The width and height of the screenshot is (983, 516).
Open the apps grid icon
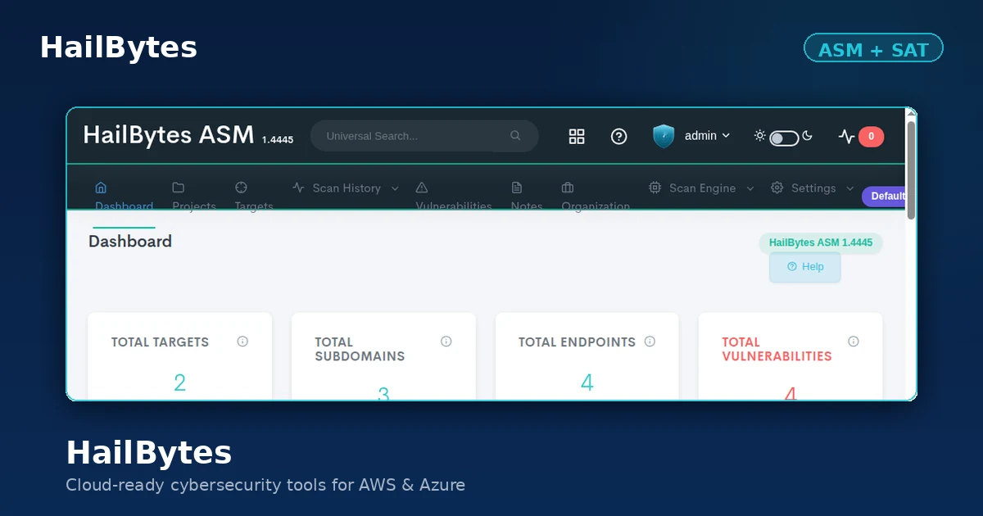pyautogui.click(x=577, y=137)
